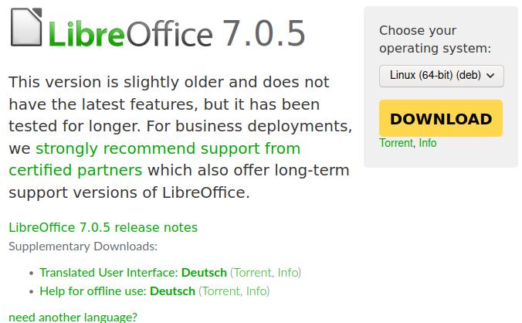Click the chevron beside Linux (64-bit) (deb)
The image size is (522, 323).
490,76
